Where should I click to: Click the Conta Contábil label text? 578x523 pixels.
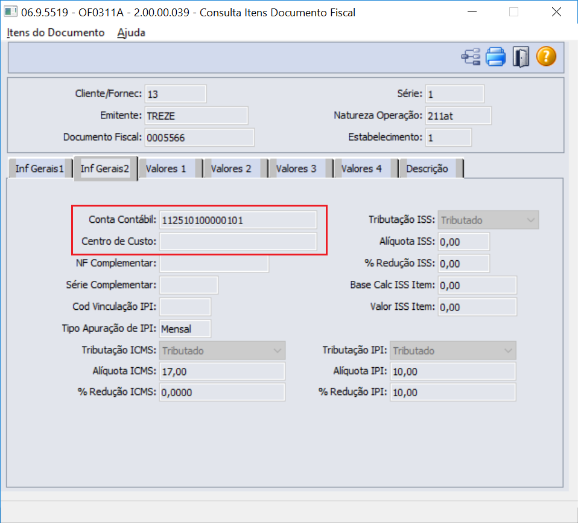pyautogui.click(x=122, y=220)
